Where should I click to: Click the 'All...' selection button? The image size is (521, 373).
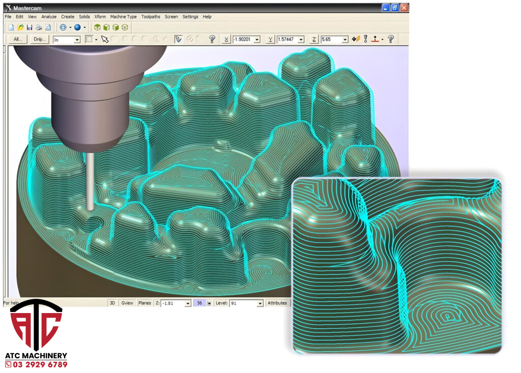pos(18,39)
